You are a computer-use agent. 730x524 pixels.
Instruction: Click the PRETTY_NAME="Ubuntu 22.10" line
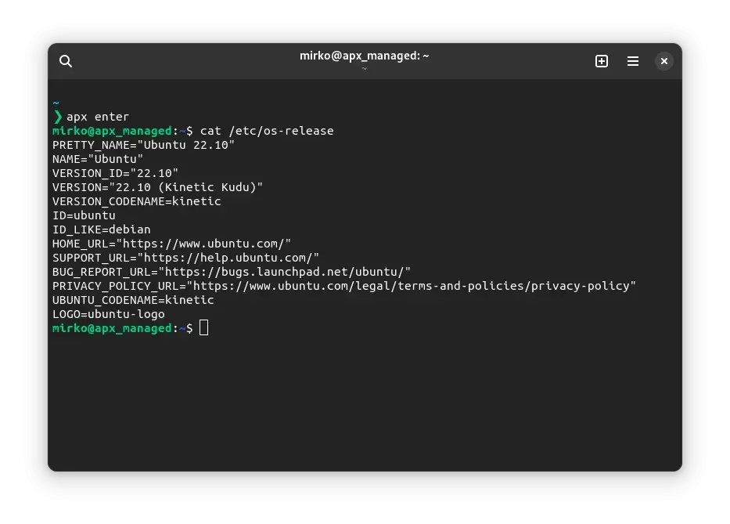click(x=143, y=145)
